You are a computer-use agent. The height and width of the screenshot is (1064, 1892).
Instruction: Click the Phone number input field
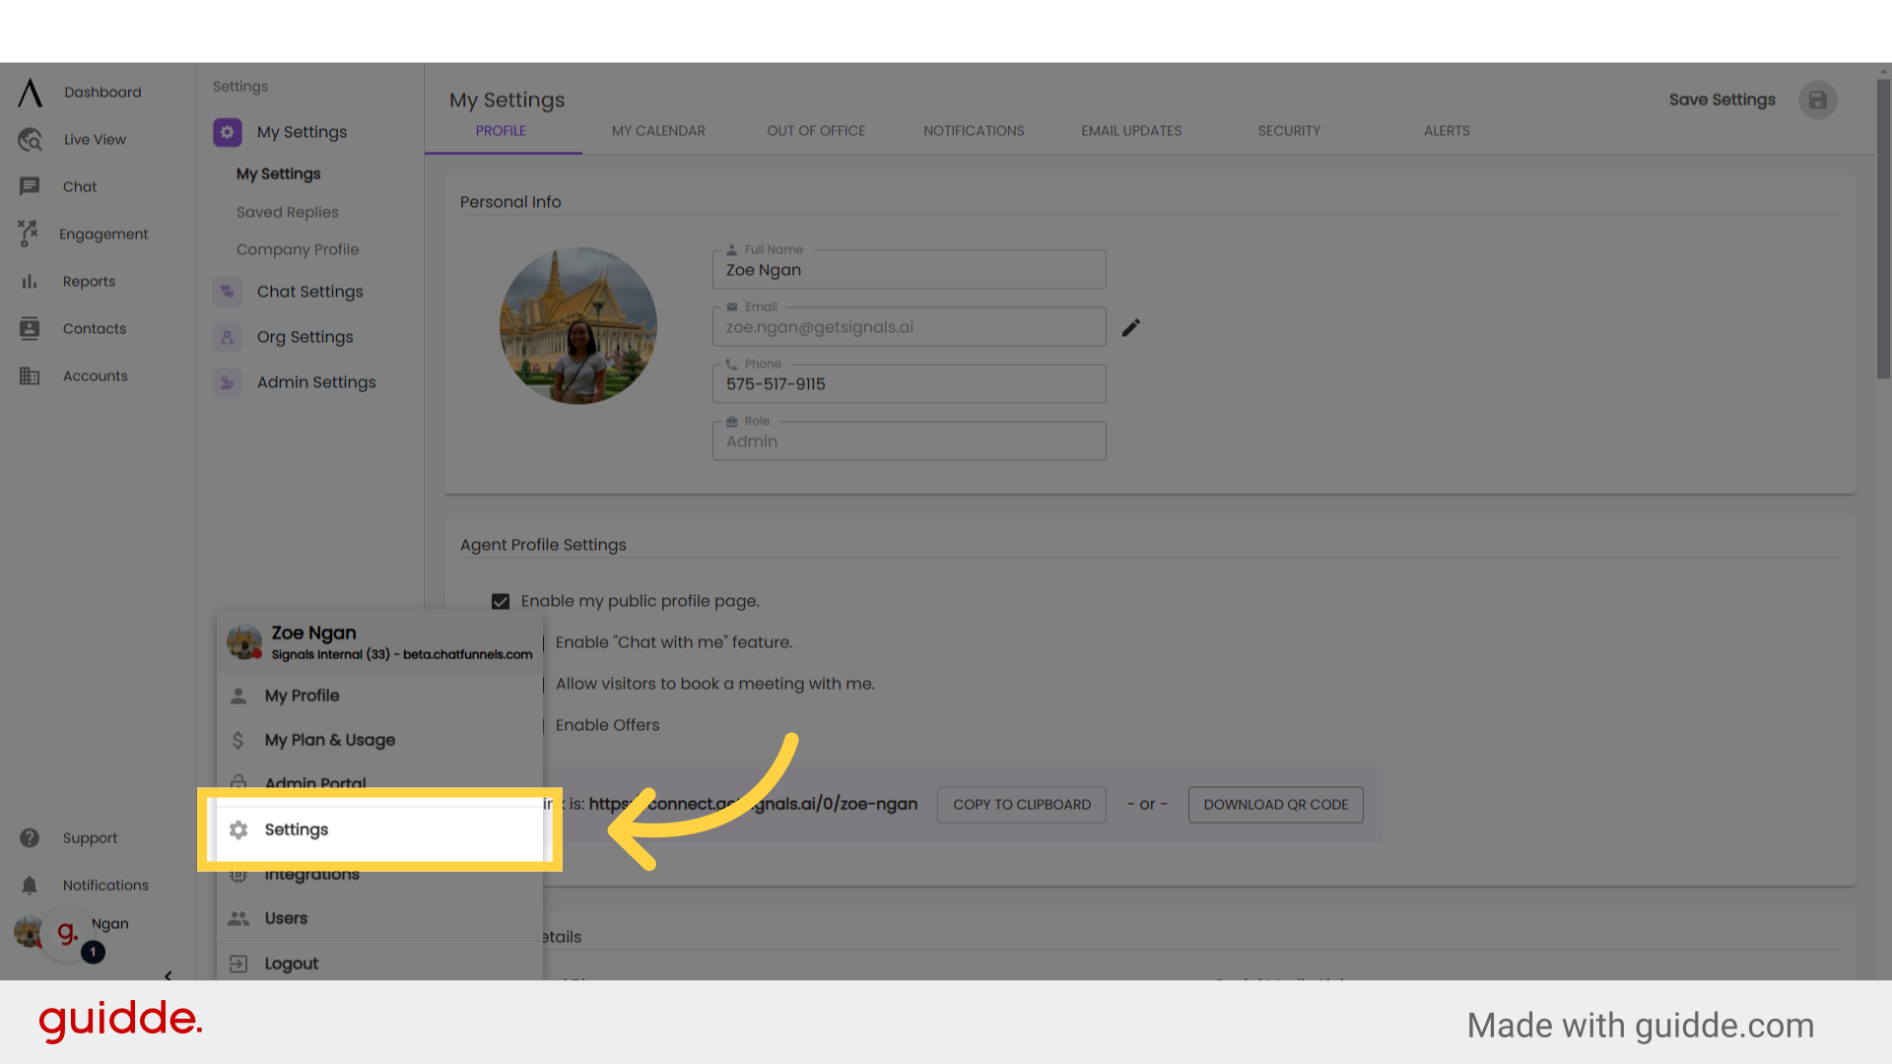pyautogui.click(x=909, y=384)
